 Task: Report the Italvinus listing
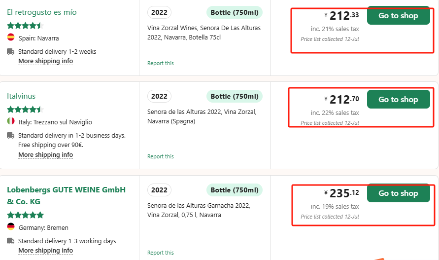[x=161, y=156]
